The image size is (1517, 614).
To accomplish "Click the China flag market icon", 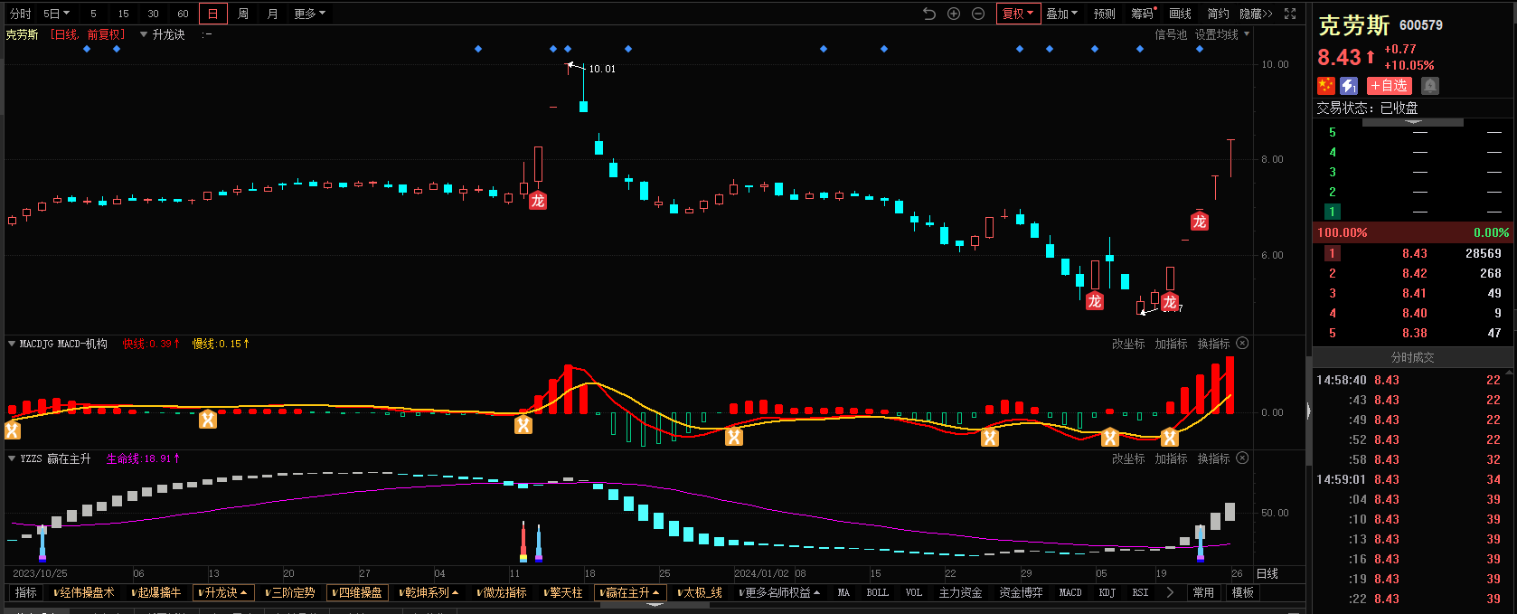I will click(x=1326, y=86).
